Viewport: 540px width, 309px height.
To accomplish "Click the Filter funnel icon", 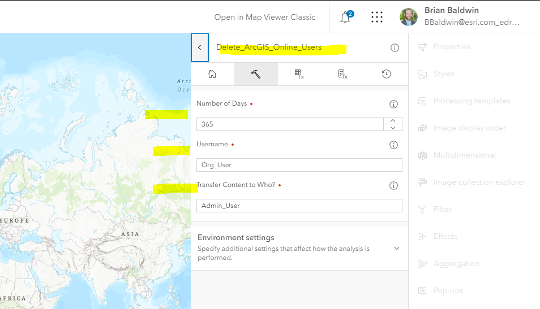I will point(422,210).
